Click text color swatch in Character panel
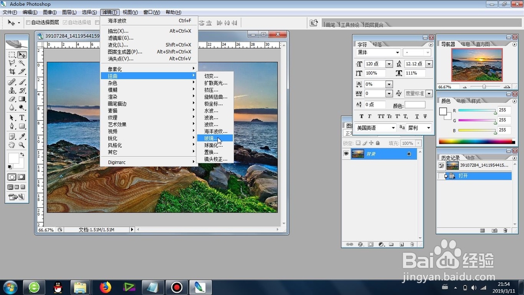Screen dimensions: 524x295 [x=414, y=105]
